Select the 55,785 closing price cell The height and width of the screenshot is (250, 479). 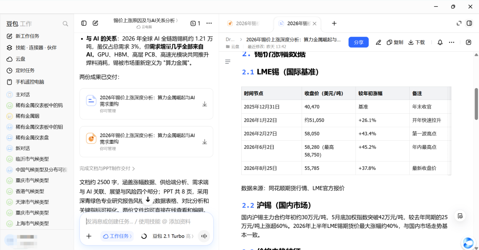click(x=328, y=168)
